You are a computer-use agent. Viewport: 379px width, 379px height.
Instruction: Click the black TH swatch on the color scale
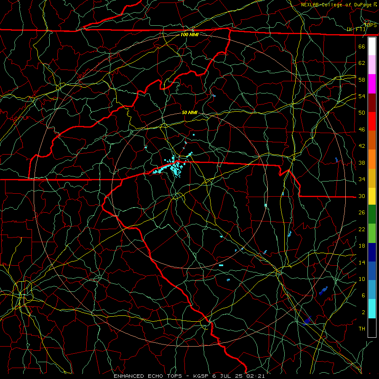(x=372, y=328)
